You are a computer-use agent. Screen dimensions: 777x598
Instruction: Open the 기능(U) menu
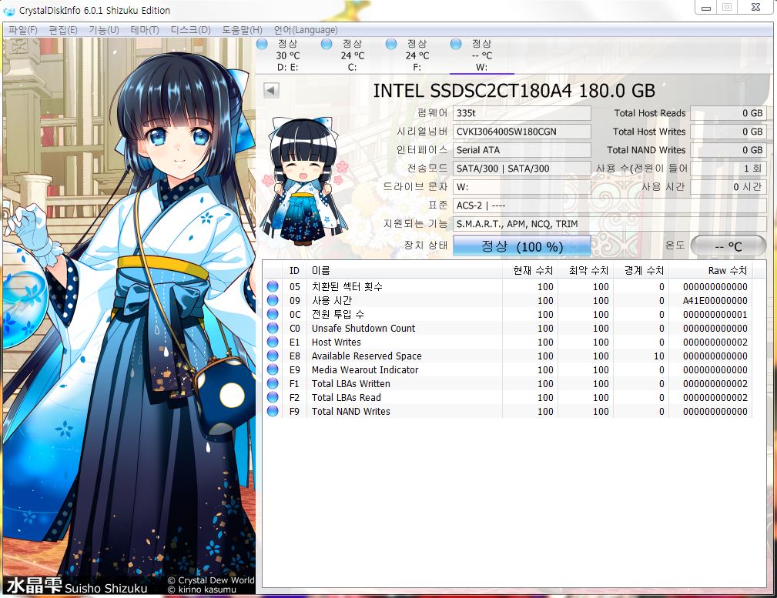coord(103,30)
